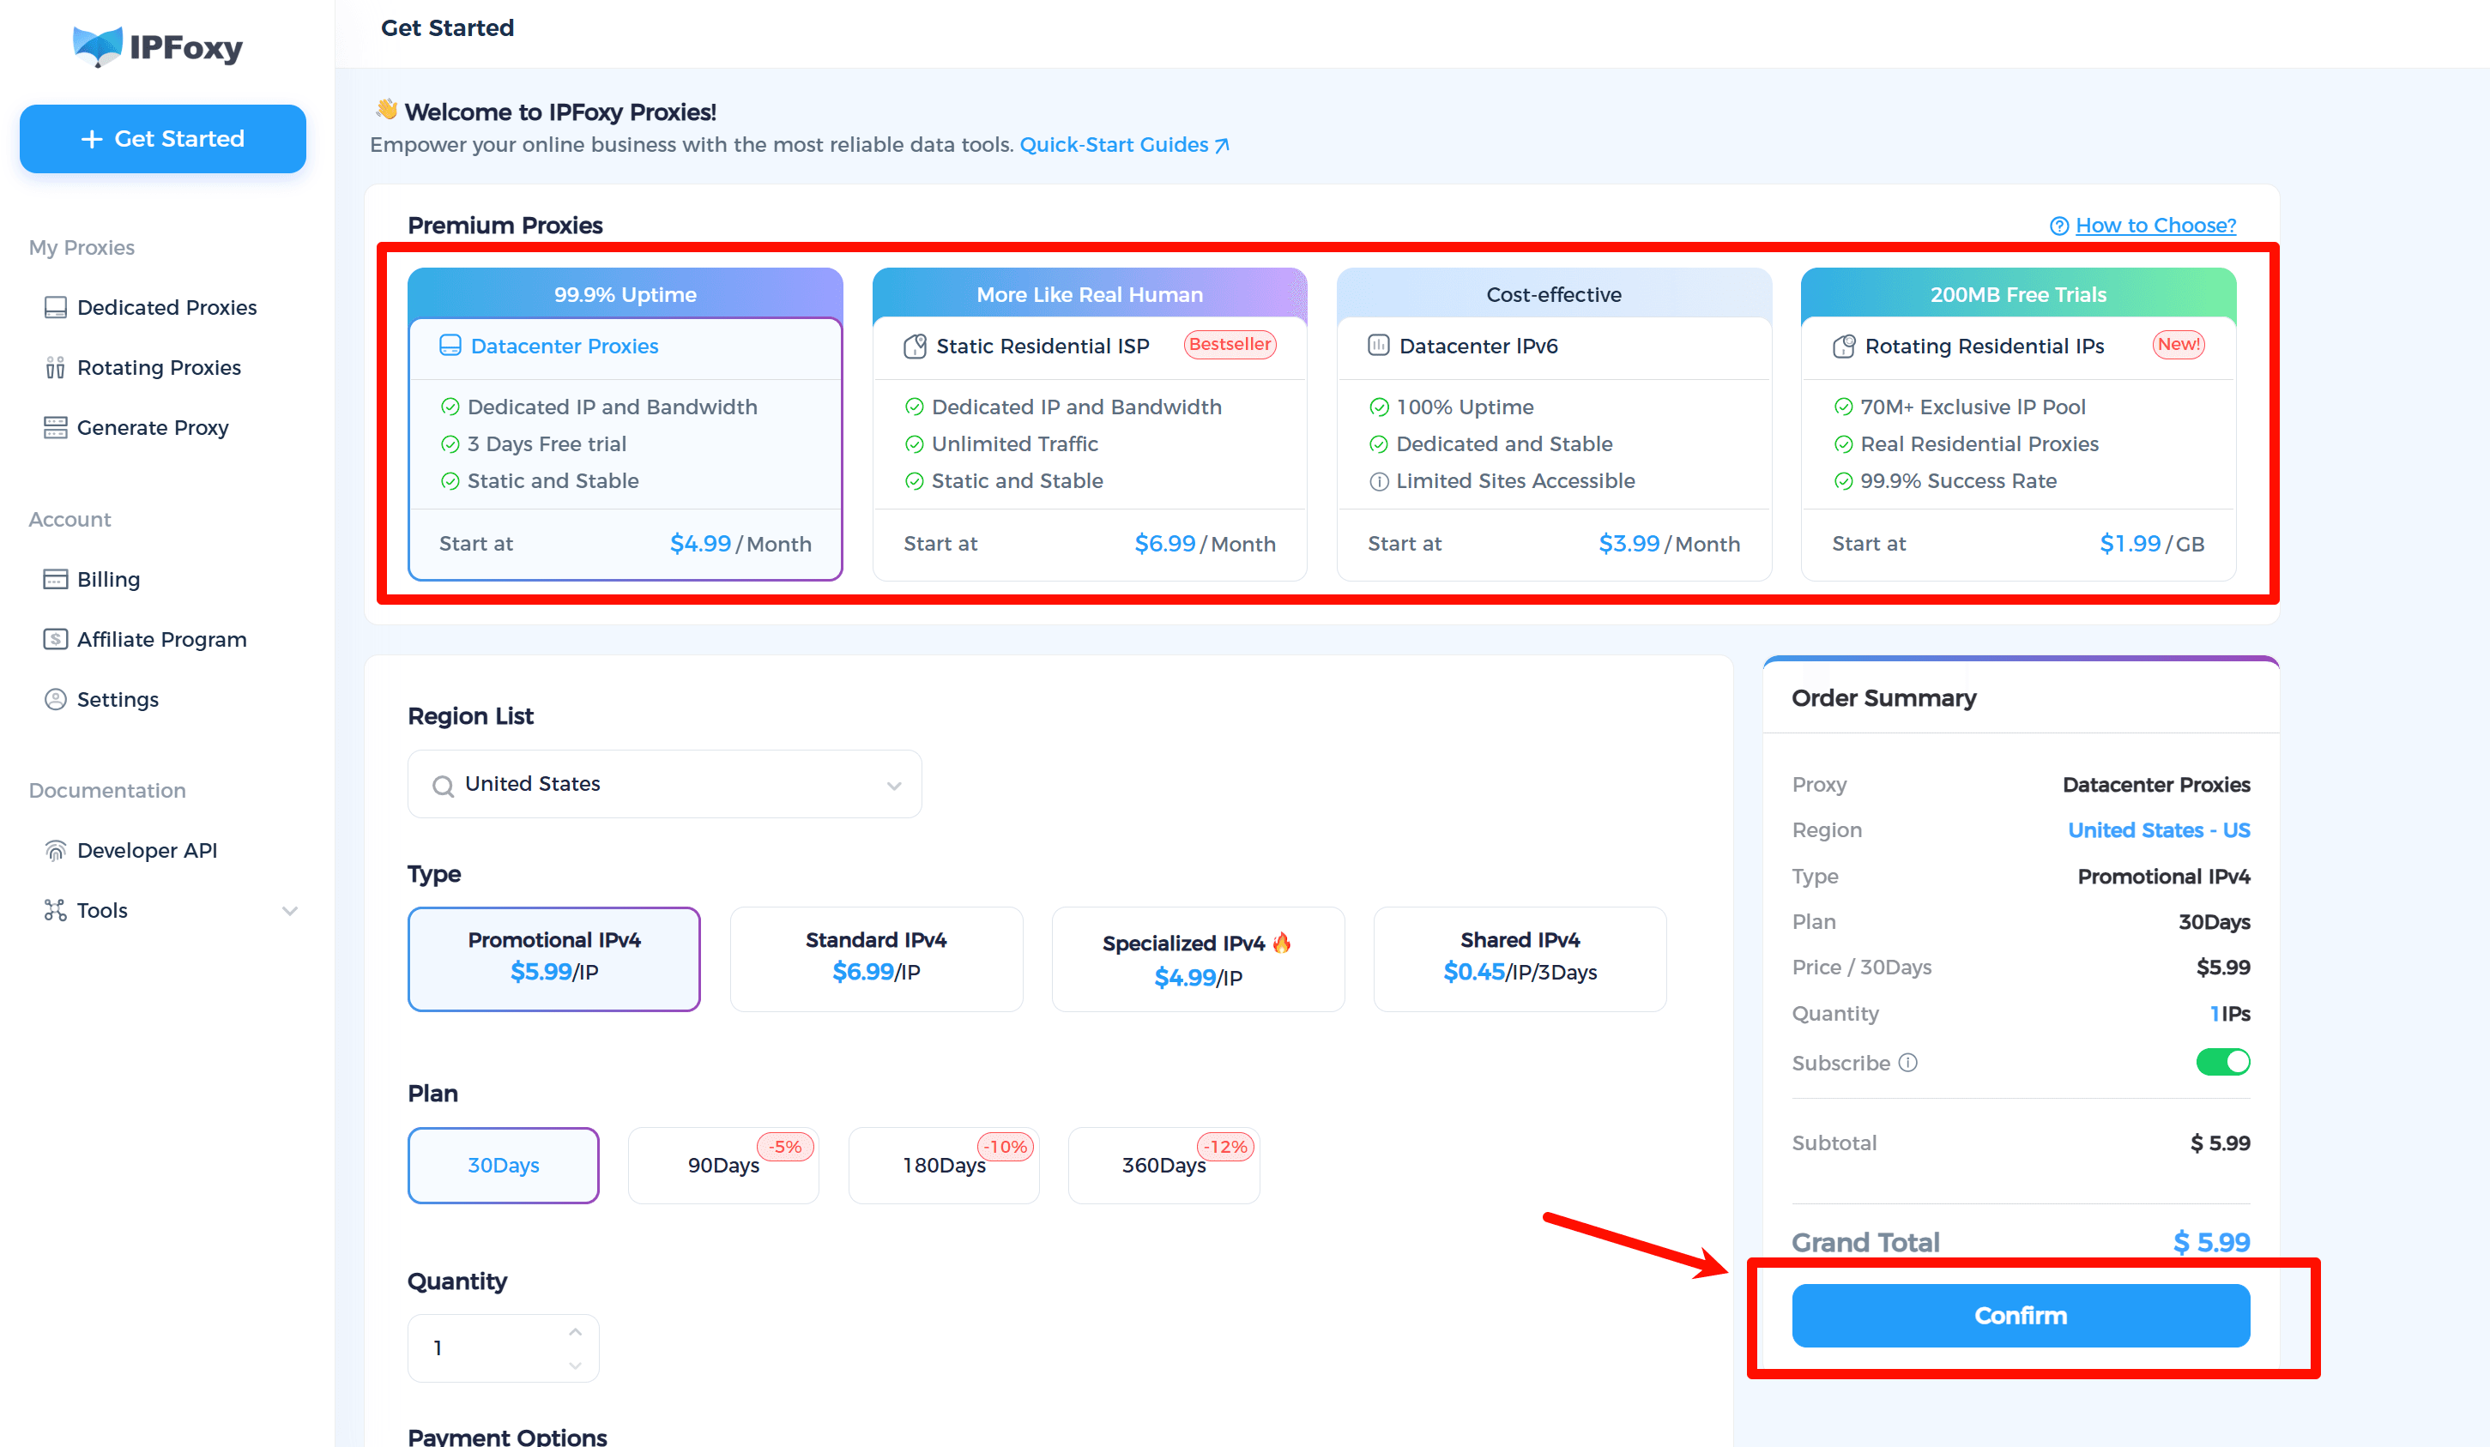Choose the 360Days plan
This screenshot has width=2490, height=1447.
(1164, 1166)
